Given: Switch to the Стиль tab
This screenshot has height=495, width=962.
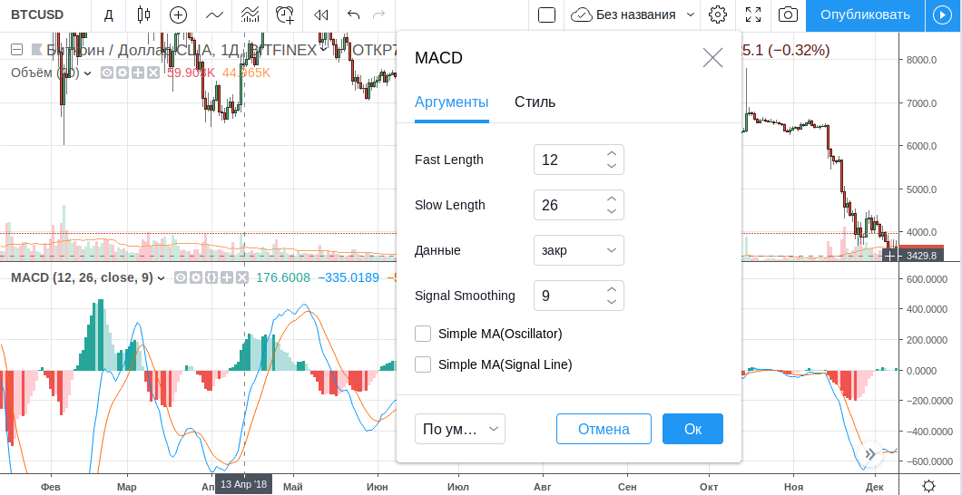Looking at the screenshot, I should point(535,102).
